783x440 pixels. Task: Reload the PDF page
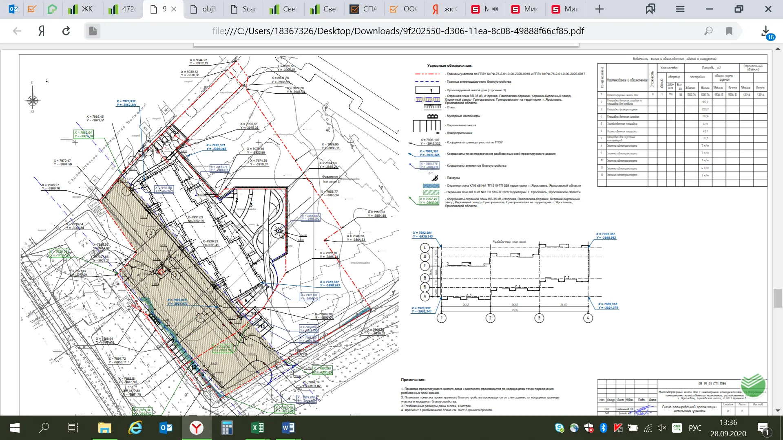[66, 31]
